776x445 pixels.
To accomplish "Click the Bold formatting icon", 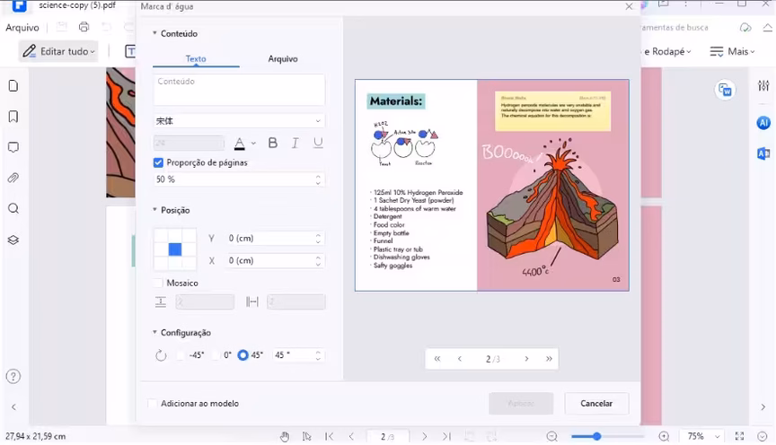I will [273, 144].
